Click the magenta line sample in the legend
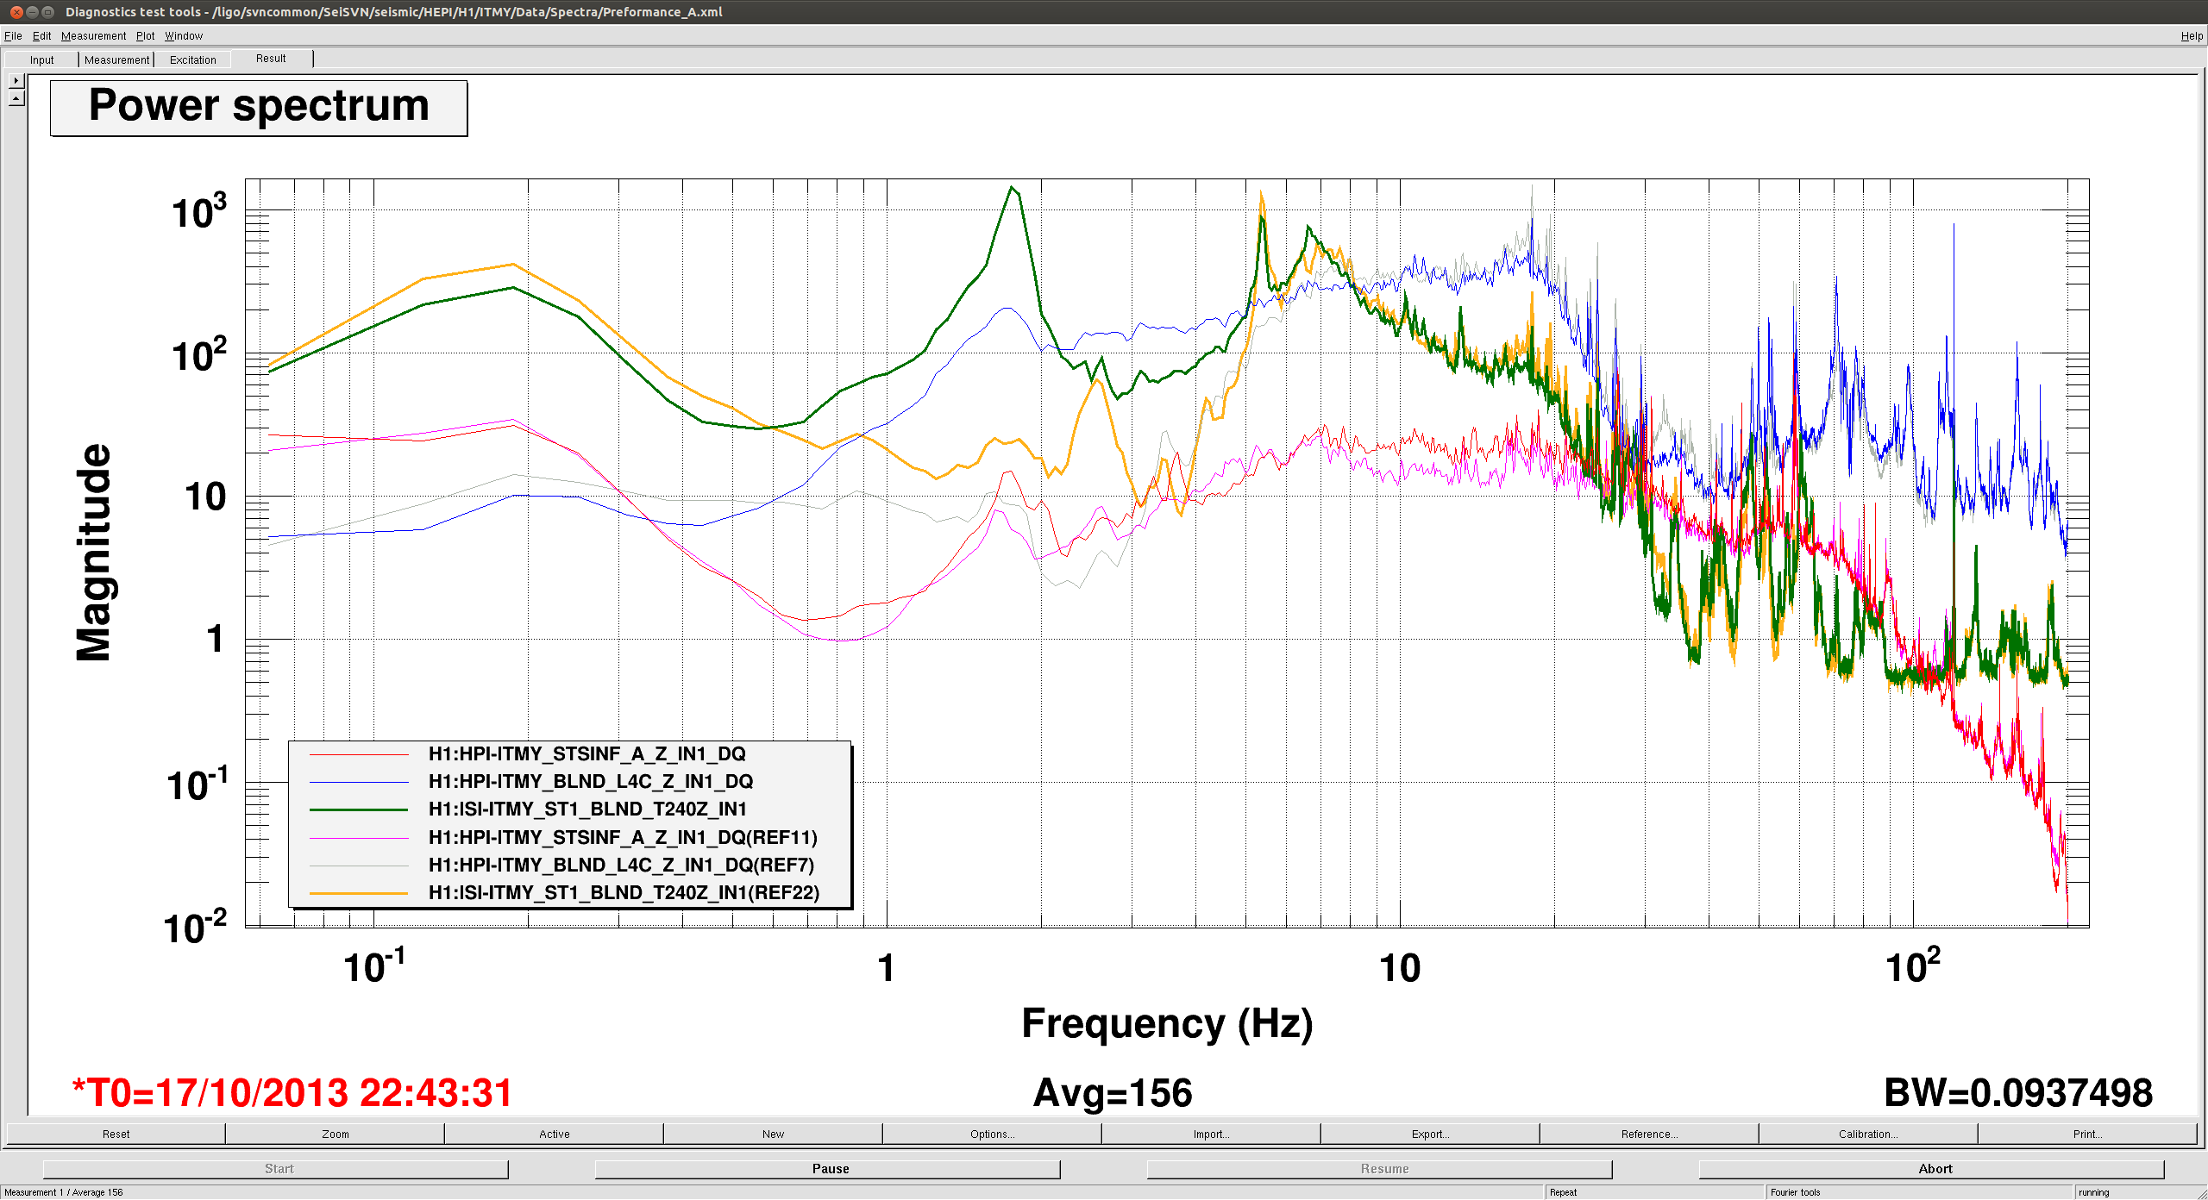The height and width of the screenshot is (1200, 2208). click(x=359, y=837)
